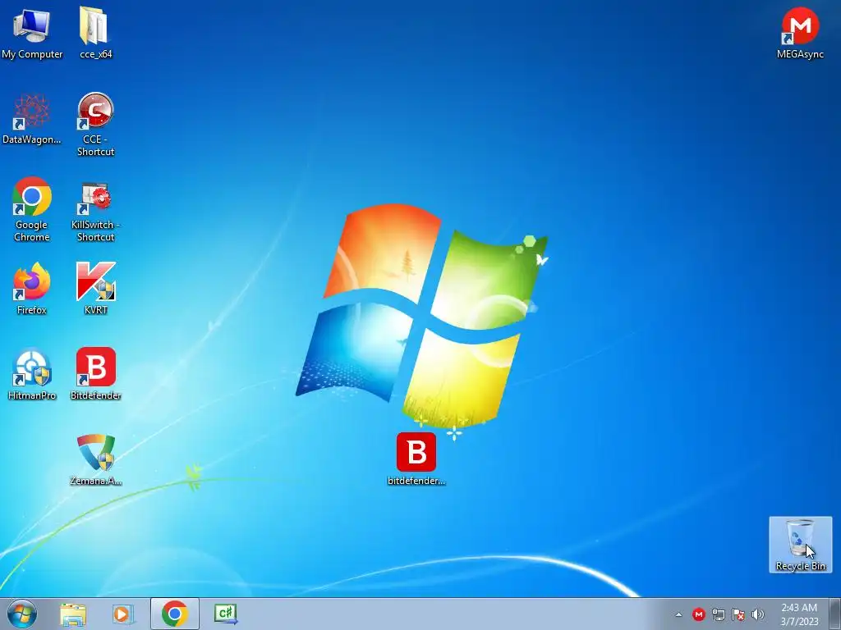Open the MEGA tray icon

pyautogui.click(x=698, y=614)
